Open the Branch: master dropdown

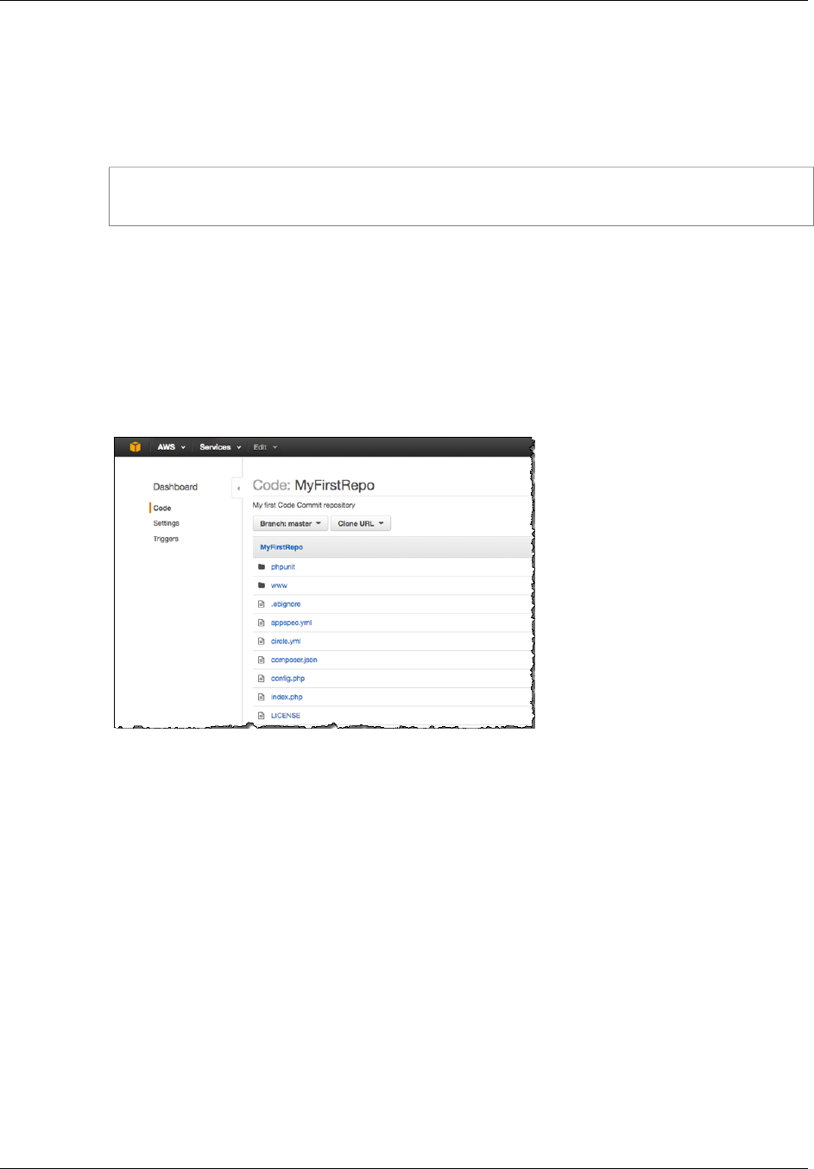(x=290, y=523)
